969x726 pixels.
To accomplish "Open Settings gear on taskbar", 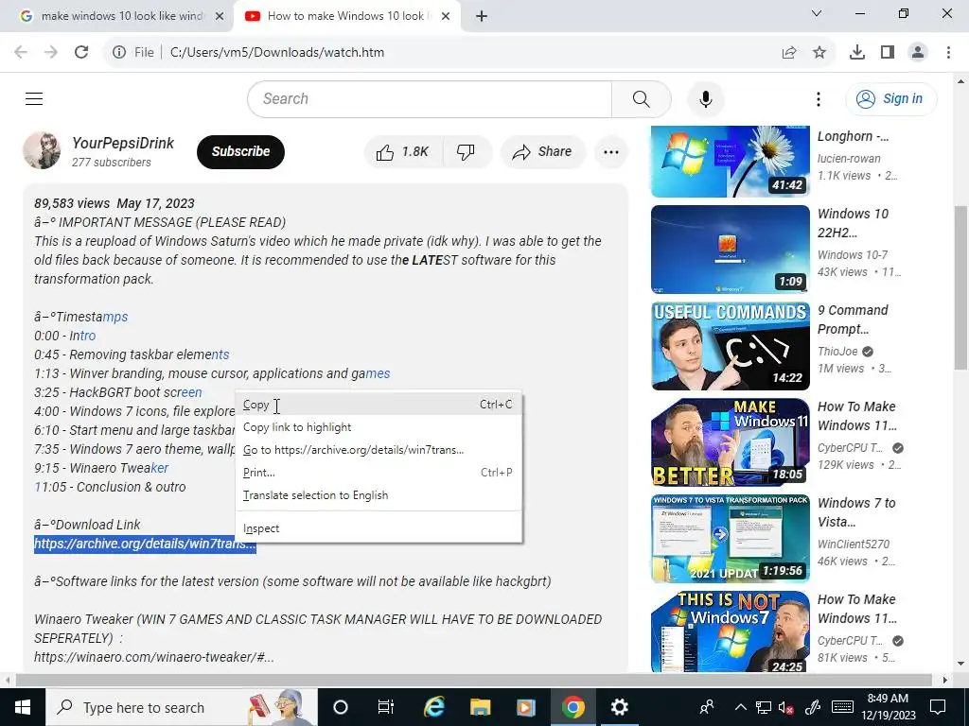I will (x=619, y=707).
